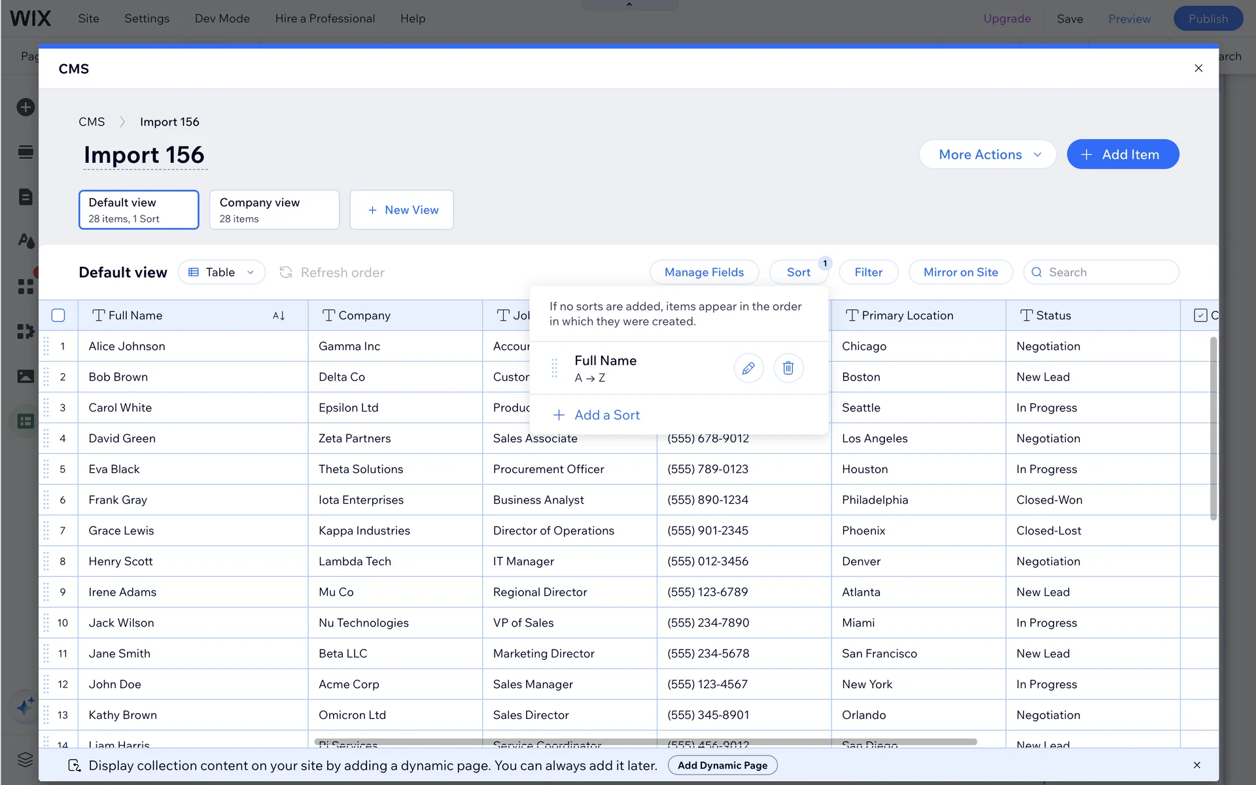Click the drag handle of Full Name sort
1256x785 pixels.
click(555, 368)
